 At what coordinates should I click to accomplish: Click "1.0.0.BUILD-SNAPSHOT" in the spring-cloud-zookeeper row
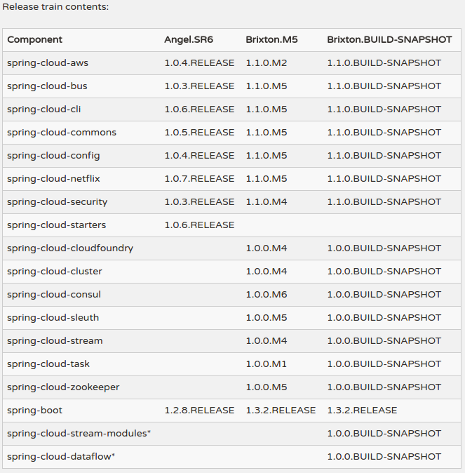pyautogui.click(x=384, y=387)
